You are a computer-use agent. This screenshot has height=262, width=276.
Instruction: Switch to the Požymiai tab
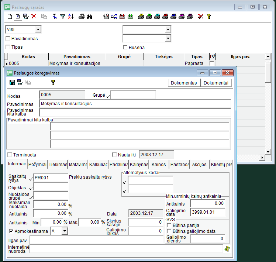(37, 165)
